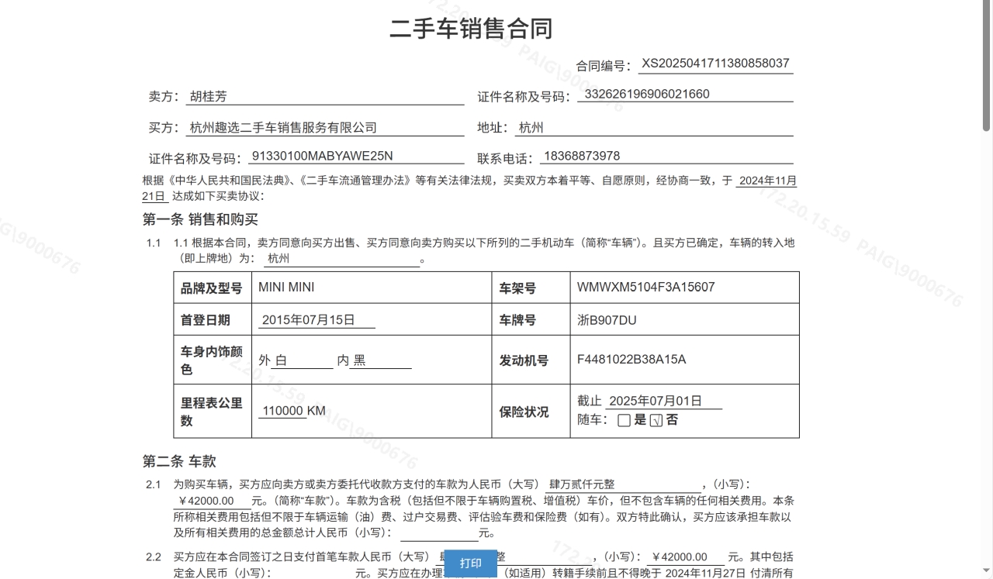Viewport: 993px width, 579px height.
Task: Click the label 合同编号
Action: pyautogui.click(x=605, y=66)
